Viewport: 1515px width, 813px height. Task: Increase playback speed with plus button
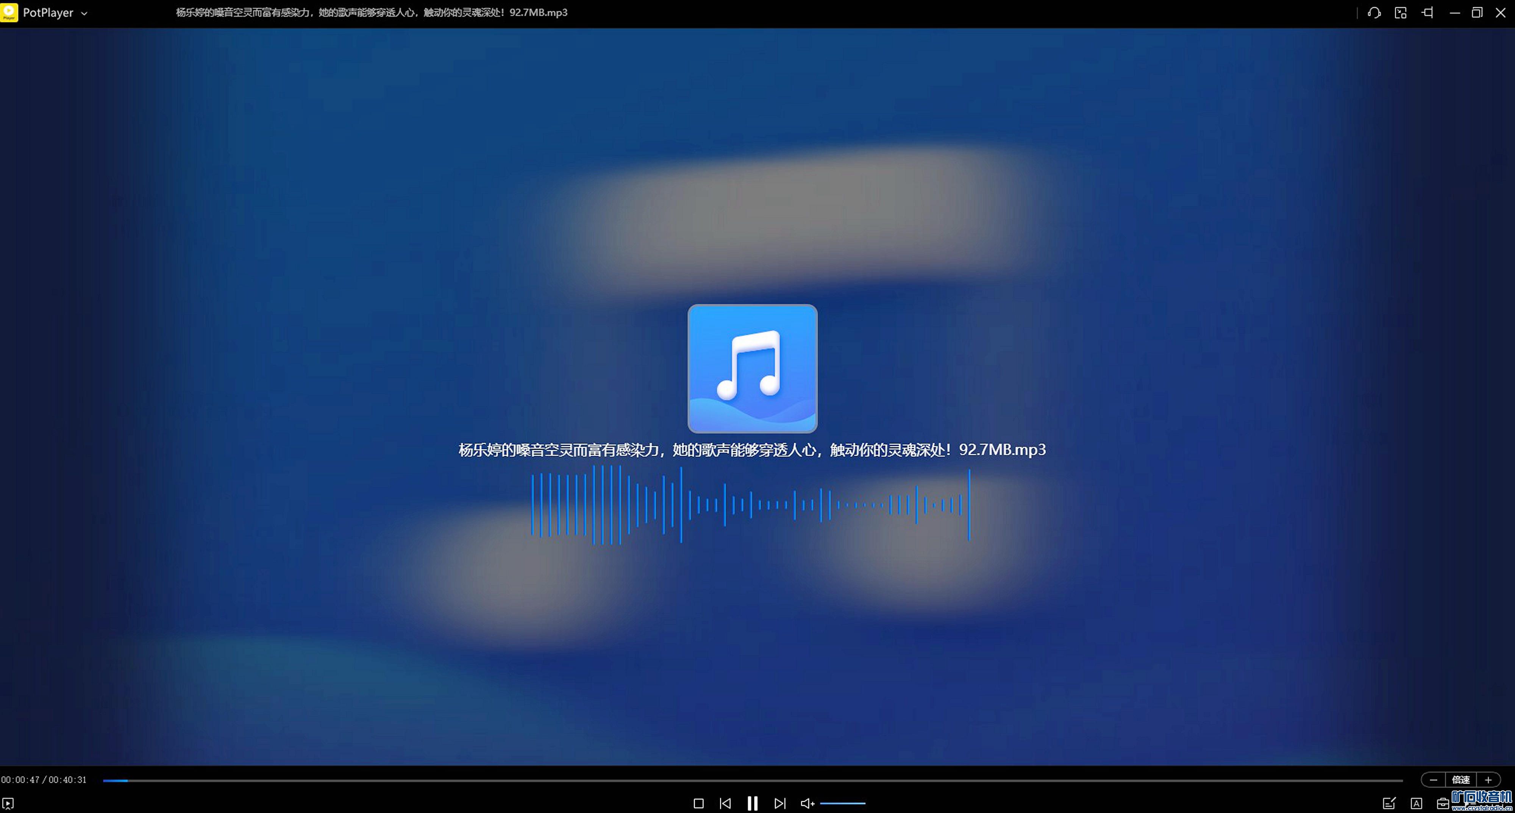pos(1488,780)
